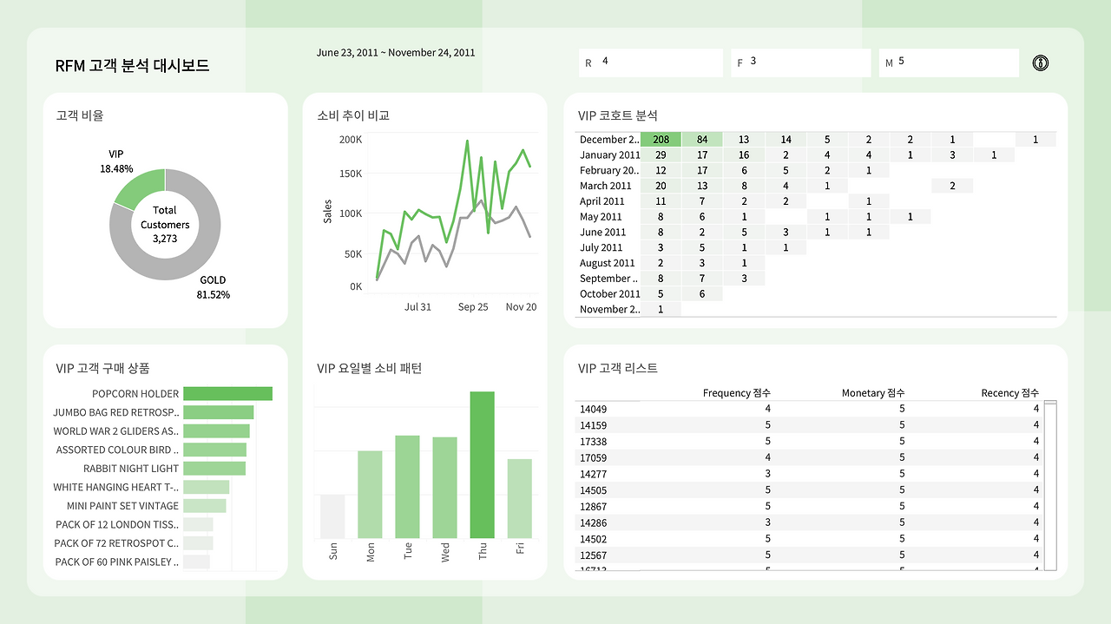Click inside the F score input field
Image resolution: width=1111 pixels, height=624 pixels.
tap(800, 62)
